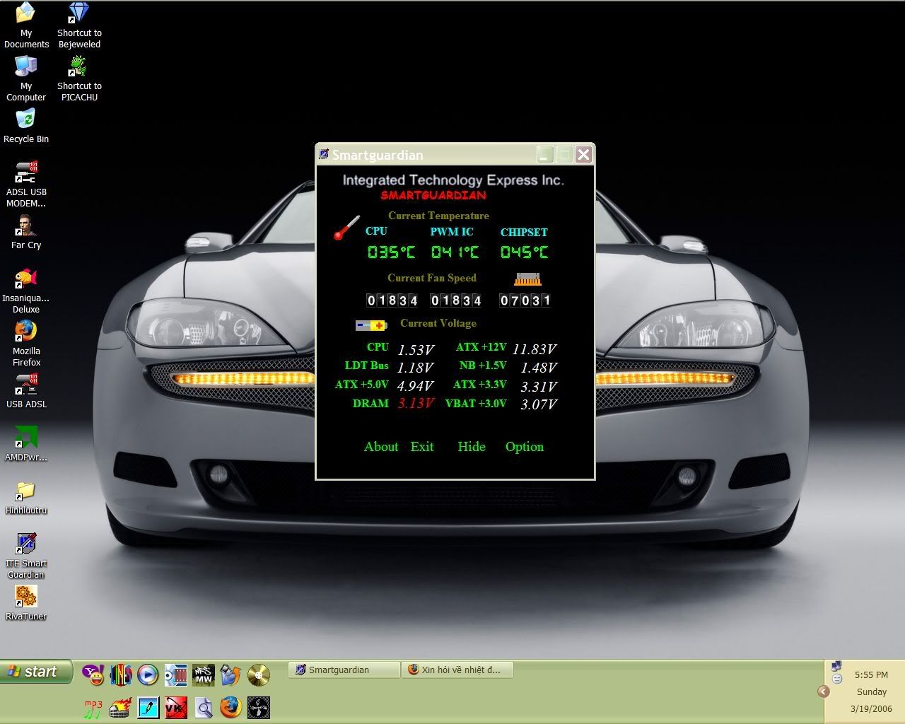Viewport: 905px width, 724px height.
Task: Click the ATX +3.3V value 3.31V
Action: [539, 387]
